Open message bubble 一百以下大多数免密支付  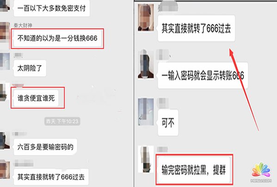(x=52, y=8)
